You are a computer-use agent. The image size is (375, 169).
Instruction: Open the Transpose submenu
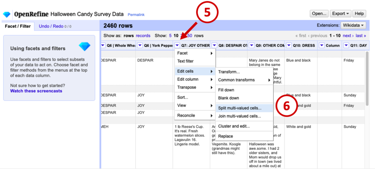click(195, 87)
